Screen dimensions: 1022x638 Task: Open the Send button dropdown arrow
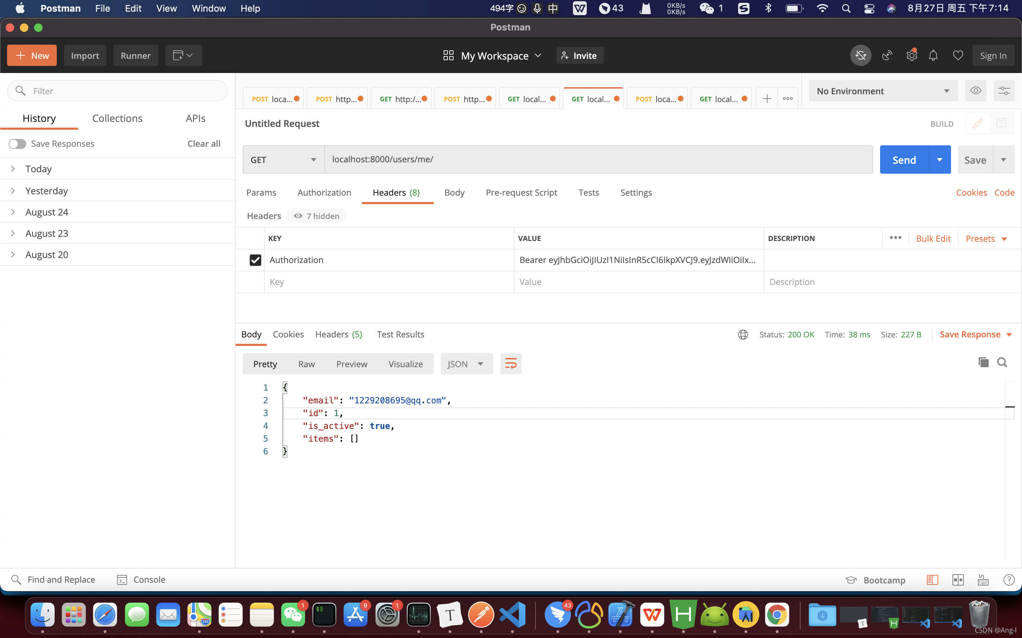940,159
